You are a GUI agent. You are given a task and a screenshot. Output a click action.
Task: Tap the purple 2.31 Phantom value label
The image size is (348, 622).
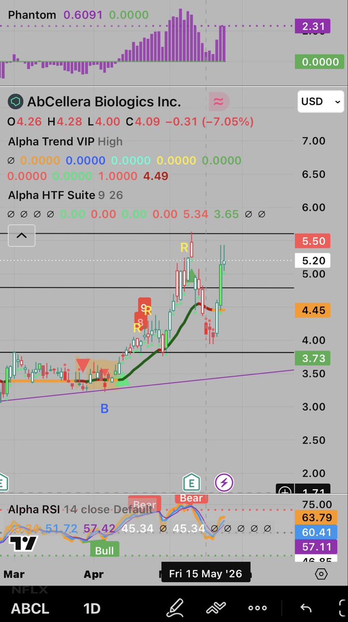click(313, 26)
